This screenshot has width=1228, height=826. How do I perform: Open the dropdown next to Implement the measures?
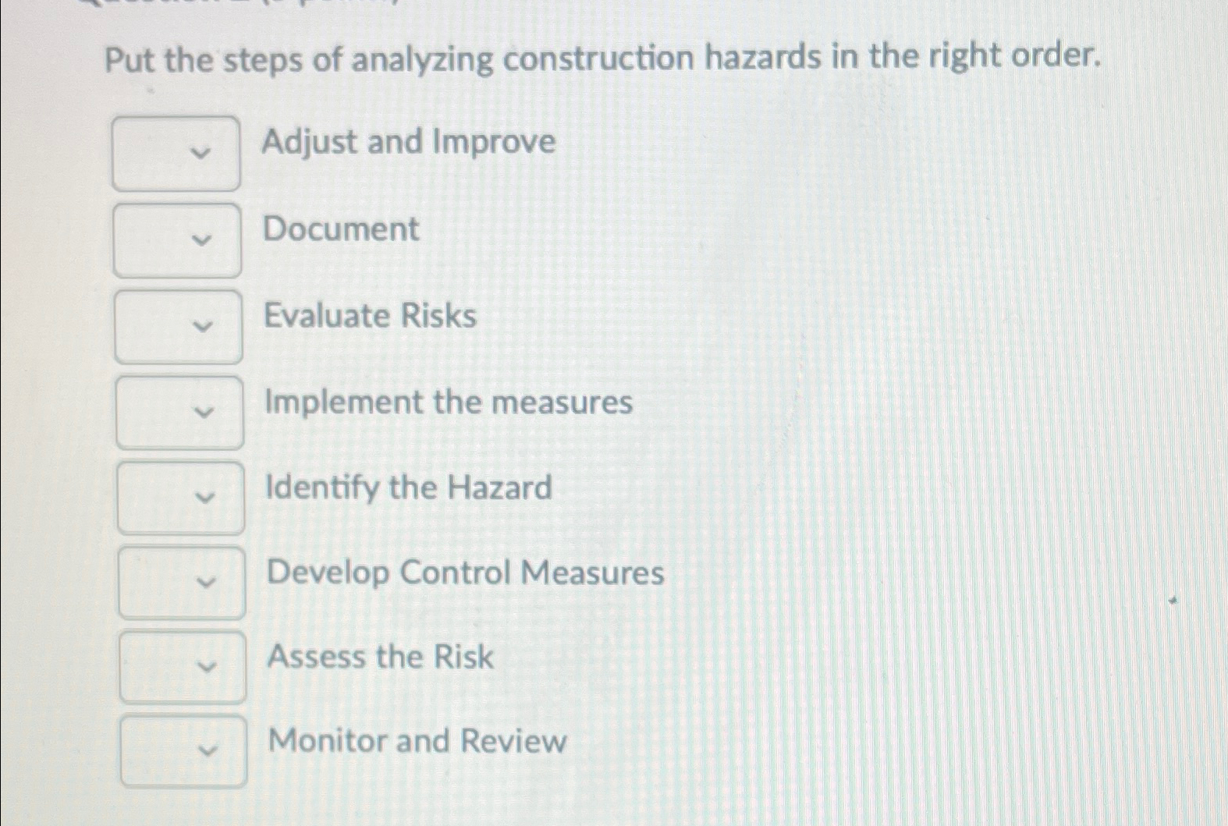pyautogui.click(x=180, y=412)
